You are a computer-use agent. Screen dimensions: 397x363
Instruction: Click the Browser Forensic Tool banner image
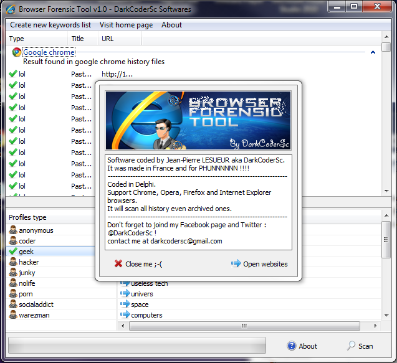(198, 120)
